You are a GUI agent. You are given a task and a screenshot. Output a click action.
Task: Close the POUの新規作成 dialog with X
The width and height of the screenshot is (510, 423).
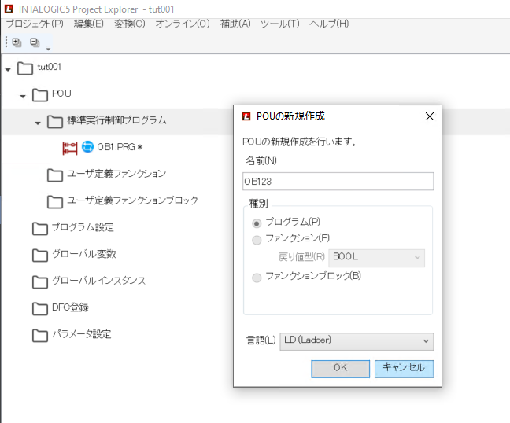tap(429, 116)
